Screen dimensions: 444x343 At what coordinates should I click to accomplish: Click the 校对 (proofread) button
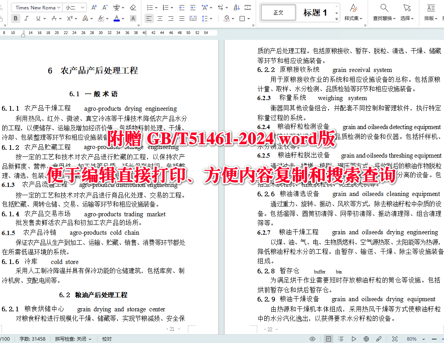(x=106, y=339)
